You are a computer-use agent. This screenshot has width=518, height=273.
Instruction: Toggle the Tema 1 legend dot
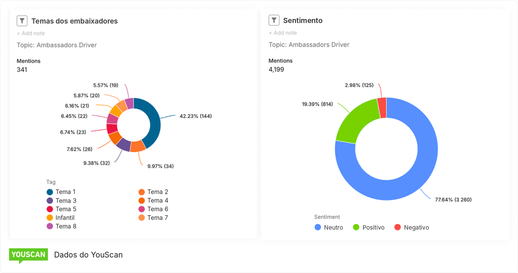coord(50,192)
